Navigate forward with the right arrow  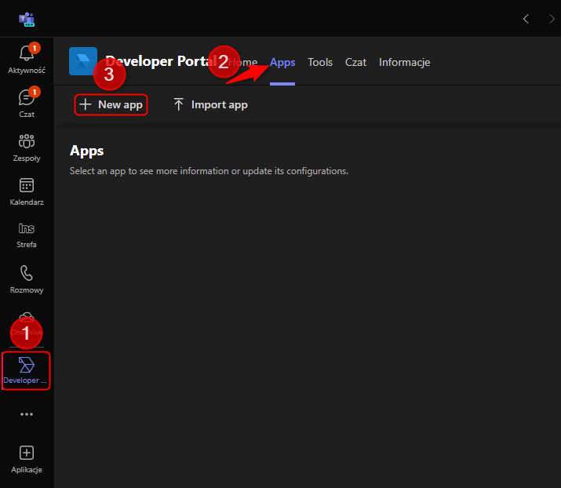click(x=551, y=19)
